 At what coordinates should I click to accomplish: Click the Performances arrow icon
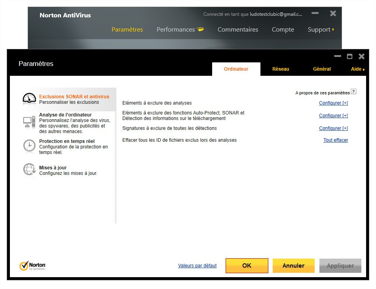200,30
